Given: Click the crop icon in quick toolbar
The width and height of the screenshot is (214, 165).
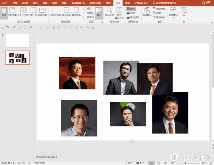Looking at the screenshot, I should (31, 27).
